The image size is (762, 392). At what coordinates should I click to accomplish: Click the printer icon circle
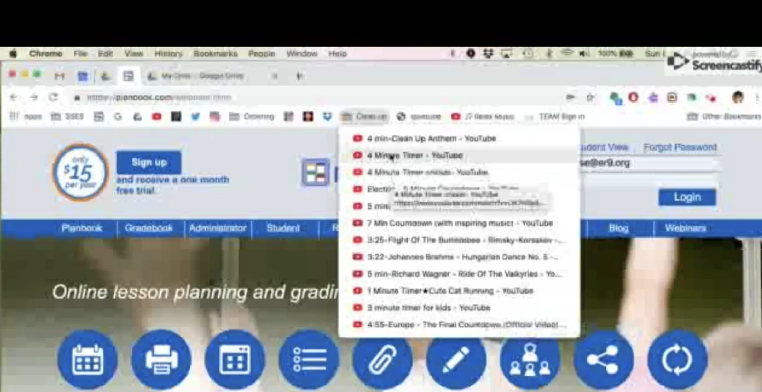[161, 359]
